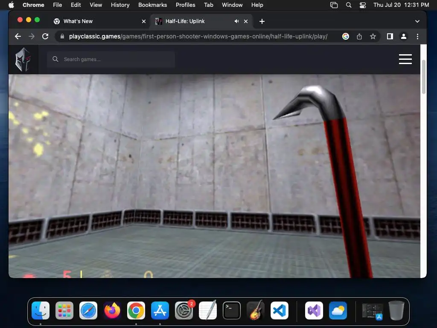Open Control Center in menu bar
Image resolution: width=437 pixels, height=328 pixels.
click(363, 5)
